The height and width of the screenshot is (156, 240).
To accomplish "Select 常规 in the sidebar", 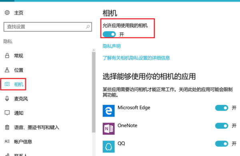I will (18, 56).
